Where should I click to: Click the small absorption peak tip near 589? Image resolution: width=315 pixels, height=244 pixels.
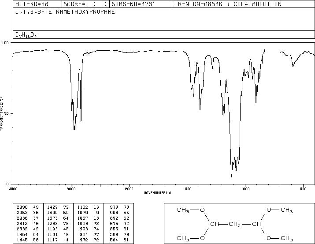293,66
